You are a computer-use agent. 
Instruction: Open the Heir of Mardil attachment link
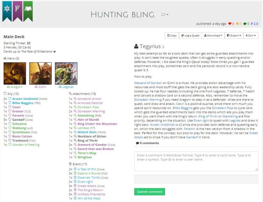(x=88, y=120)
